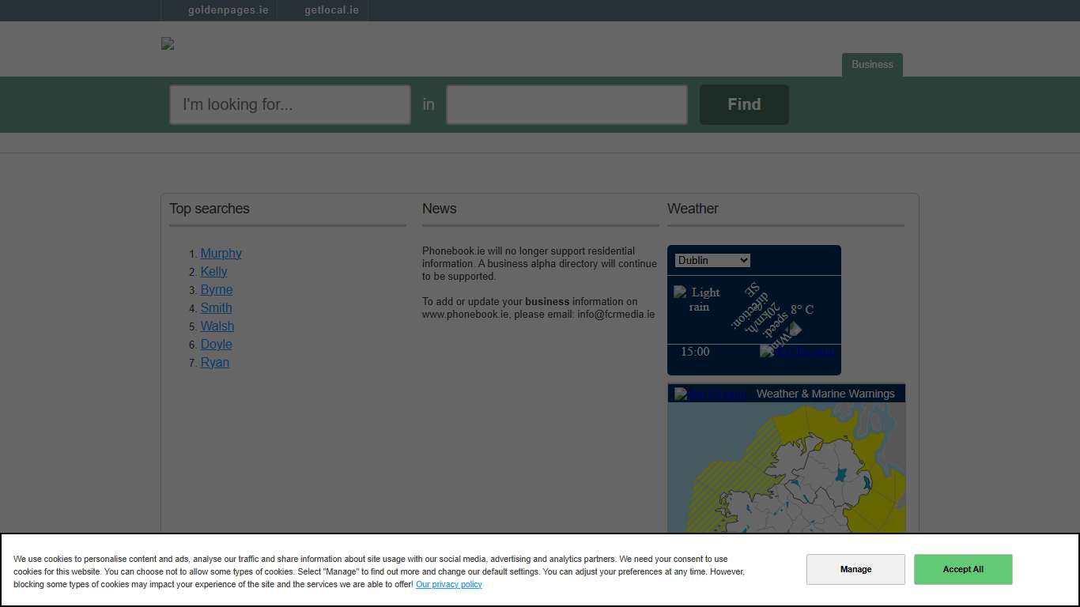
Task: Open goldenpages.ie from the top bar
Action: point(228,10)
